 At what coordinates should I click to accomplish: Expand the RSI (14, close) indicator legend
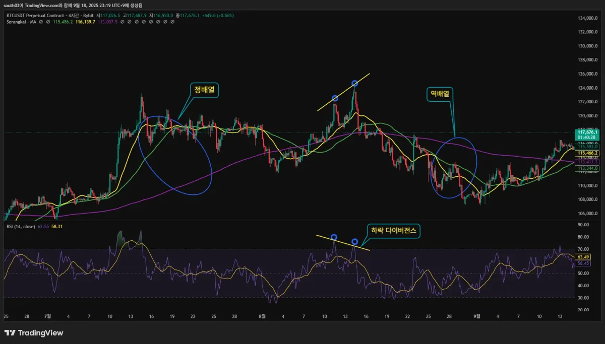[20, 227]
